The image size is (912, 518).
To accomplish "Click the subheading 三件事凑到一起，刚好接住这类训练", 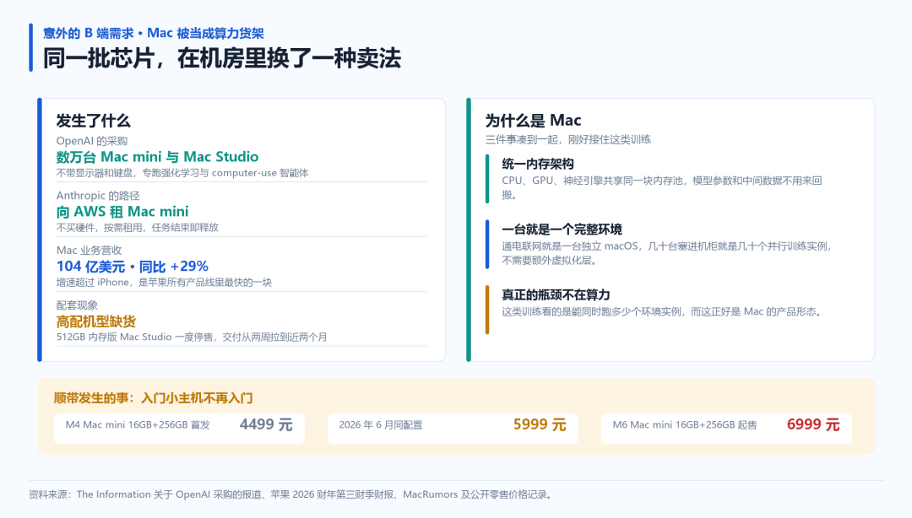I will [568, 139].
